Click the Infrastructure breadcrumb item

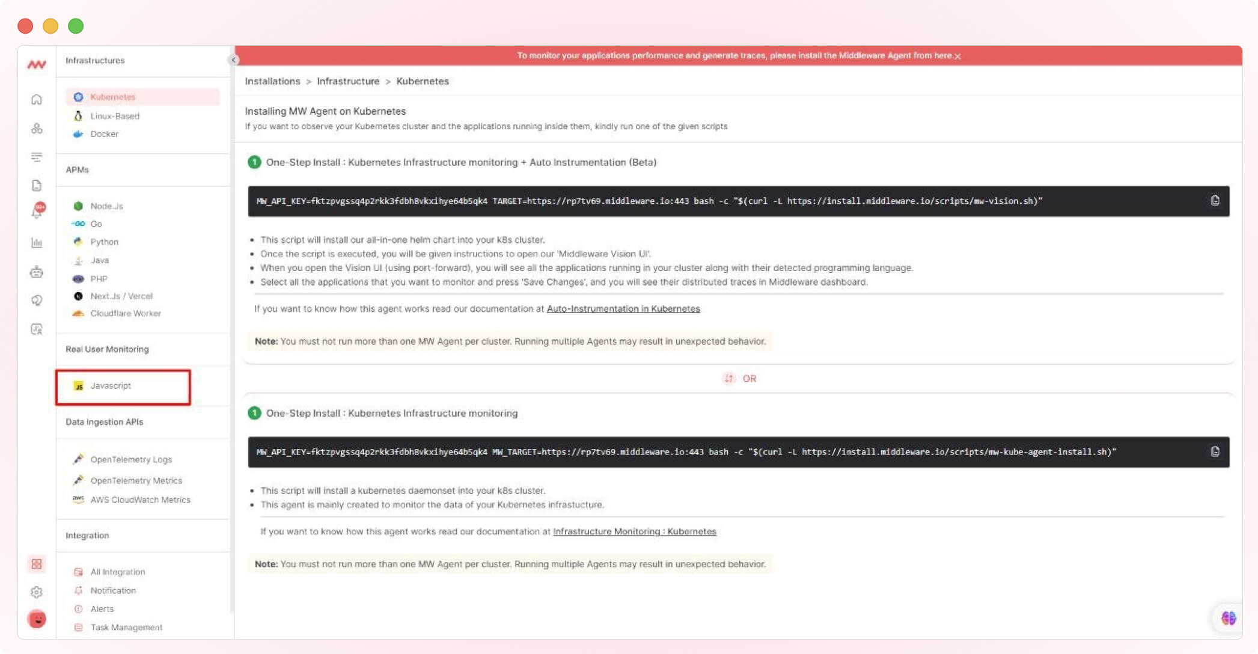[x=348, y=81]
